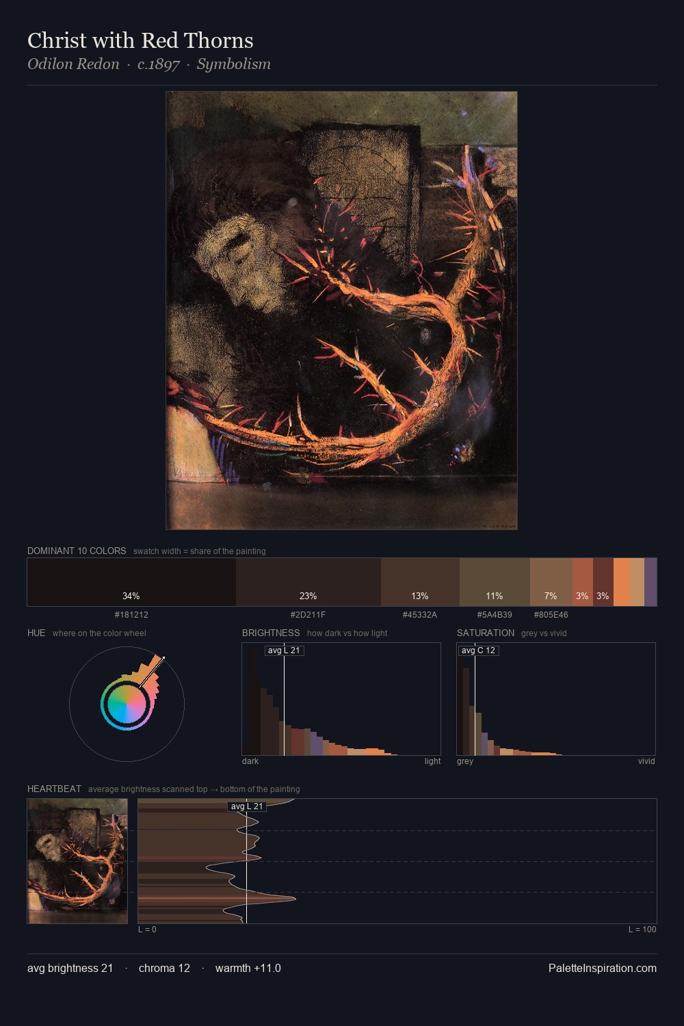Image resolution: width=684 pixels, height=1026 pixels.
Task: Click the SATURATION section heading
Action: pyautogui.click(x=486, y=633)
